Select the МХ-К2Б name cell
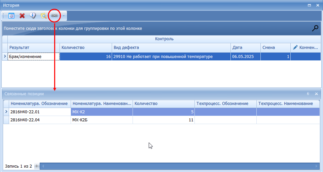This screenshot has width=323, height=172. point(102,120)
